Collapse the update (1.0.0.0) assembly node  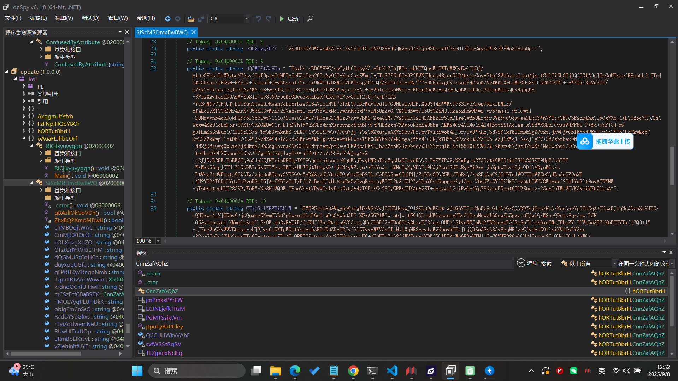[x=7, y=72]
